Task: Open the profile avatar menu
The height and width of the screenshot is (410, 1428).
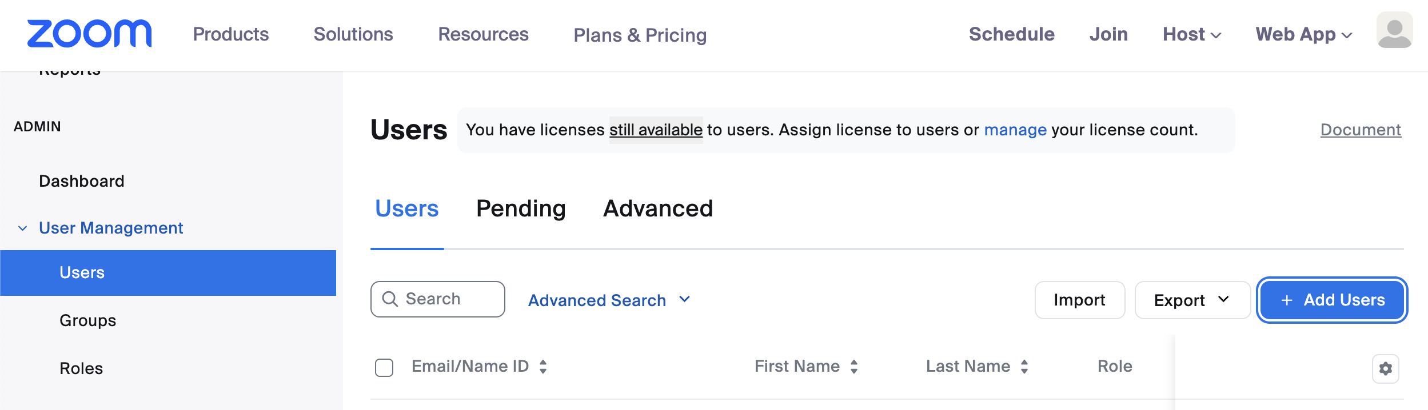Action: [x=1394, y=30]
